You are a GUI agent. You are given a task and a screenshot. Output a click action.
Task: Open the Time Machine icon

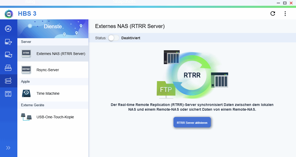(x=26, y=93)
